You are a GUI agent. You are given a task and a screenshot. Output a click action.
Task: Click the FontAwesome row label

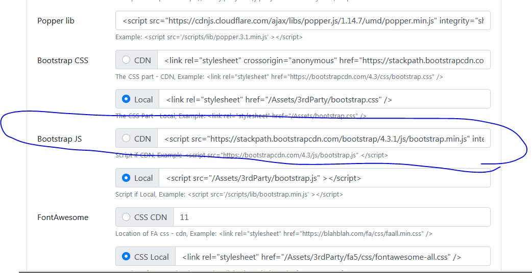(63, 217)
